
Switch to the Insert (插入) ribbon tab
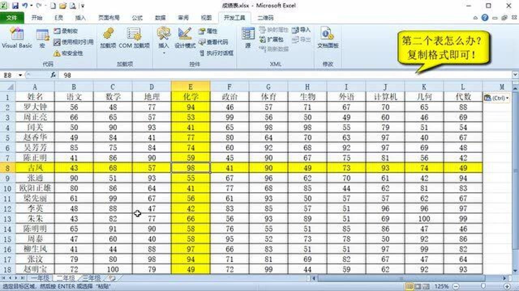(81, 18)
